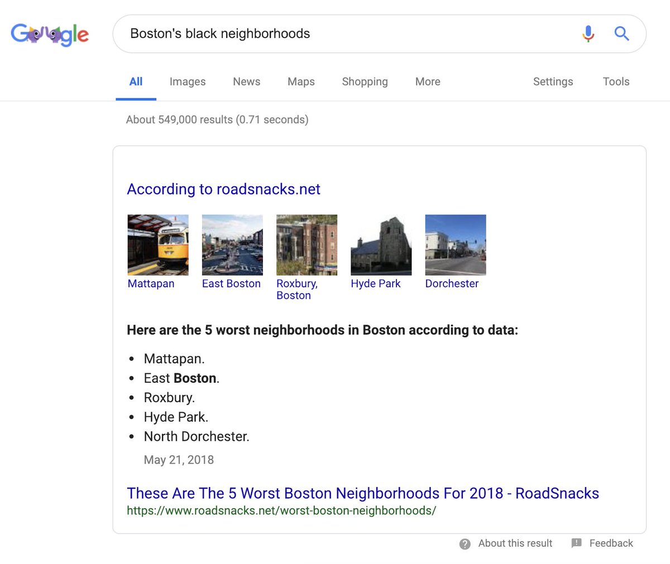Image resolution: width=670 pixels, height=564 pixels.
Task: Open the Maps tab
Action: 301,82
